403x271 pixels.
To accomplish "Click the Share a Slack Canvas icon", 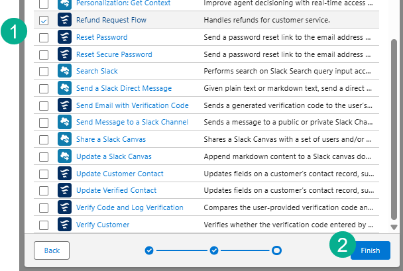I will 64,140.
